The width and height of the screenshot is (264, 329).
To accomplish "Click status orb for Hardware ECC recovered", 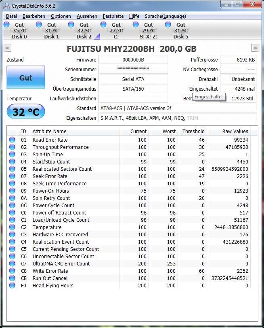I will (12, 234).
